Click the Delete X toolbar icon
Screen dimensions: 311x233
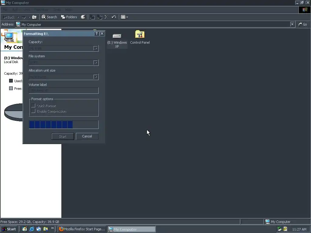pos(107,17)
